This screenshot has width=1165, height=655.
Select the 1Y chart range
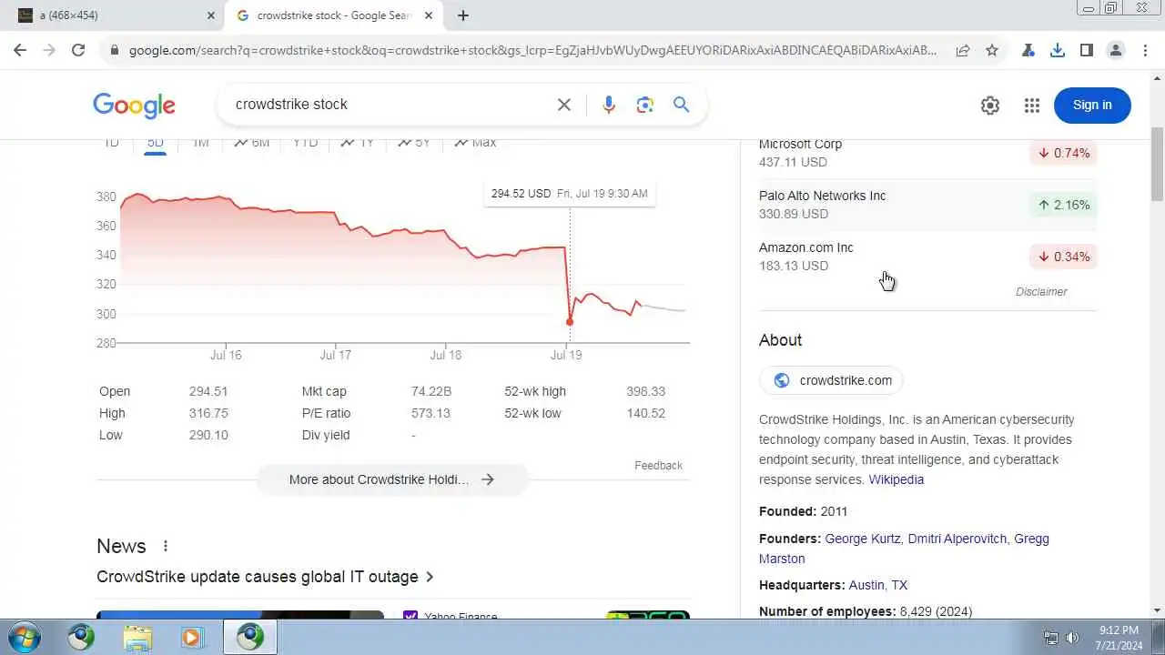click(x=358, y=143)
